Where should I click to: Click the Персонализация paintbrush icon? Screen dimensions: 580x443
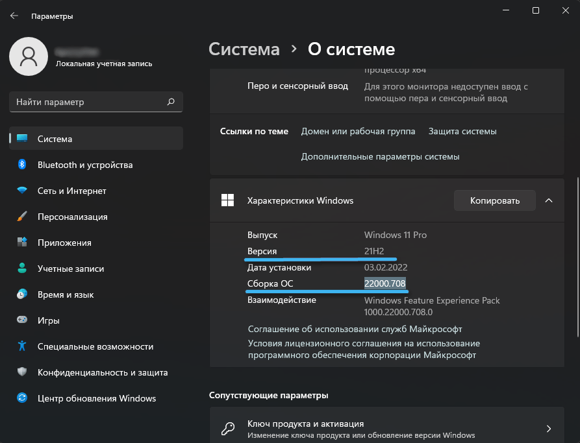click(22, 217)
